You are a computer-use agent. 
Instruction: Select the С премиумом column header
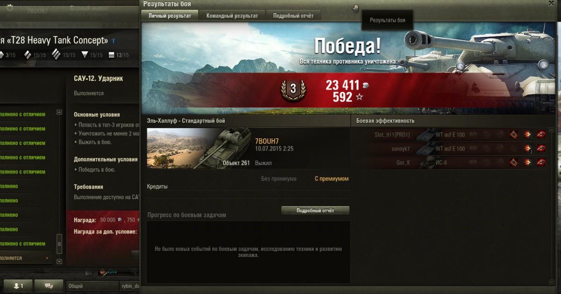(331, 179)
